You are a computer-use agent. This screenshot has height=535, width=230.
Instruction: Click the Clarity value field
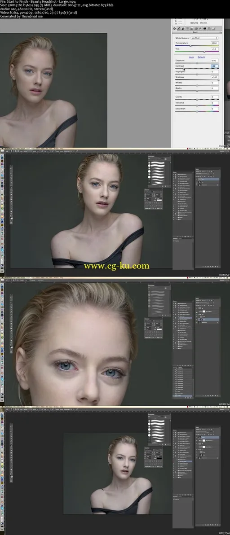(215, 97)
